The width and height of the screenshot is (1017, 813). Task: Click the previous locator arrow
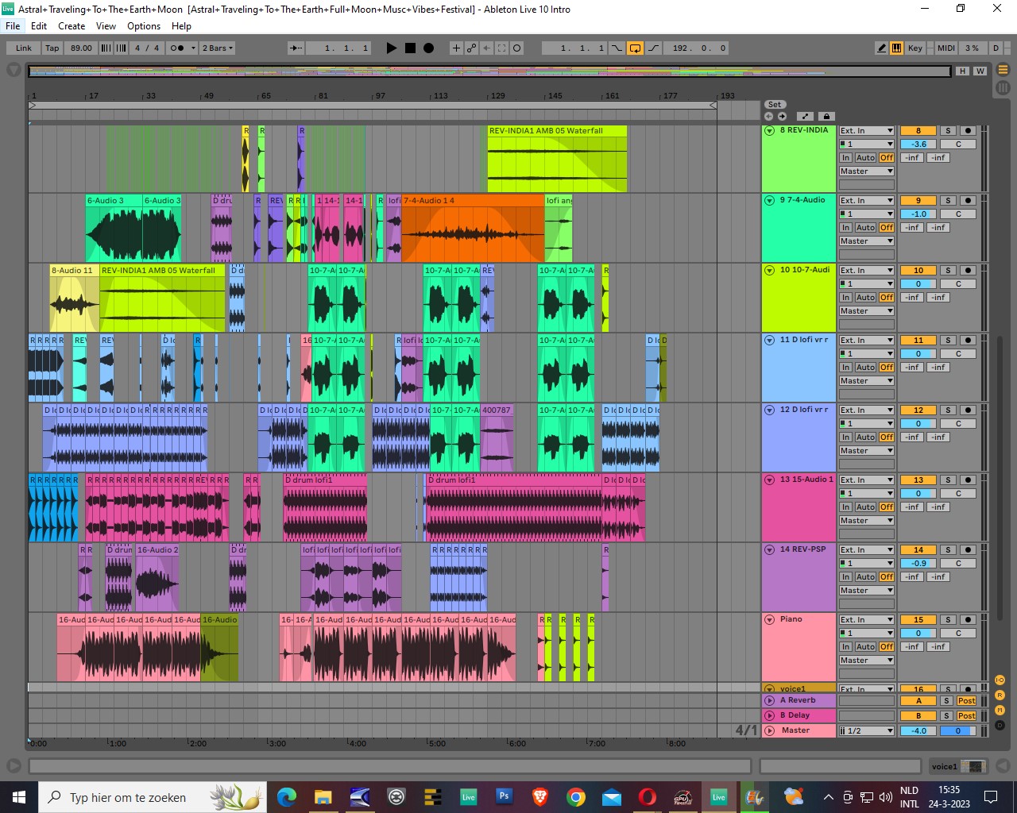[768, 116]
